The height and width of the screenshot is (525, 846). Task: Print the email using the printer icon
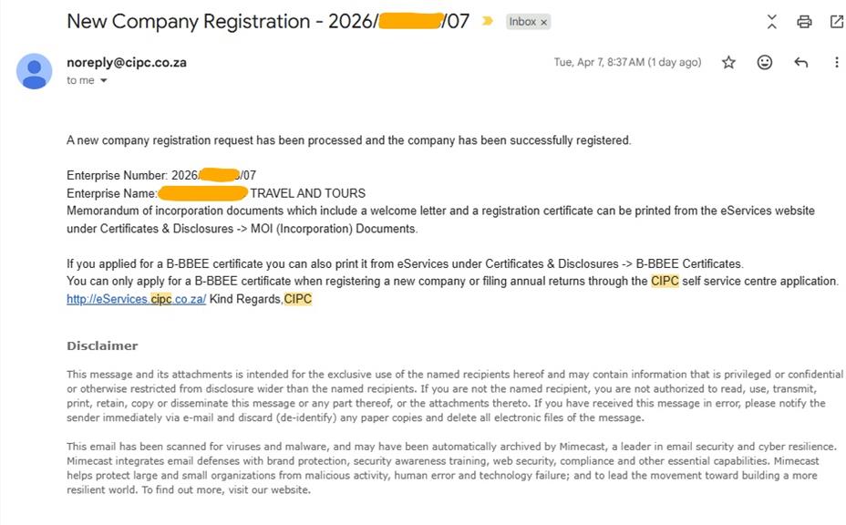tap(804, 21)
